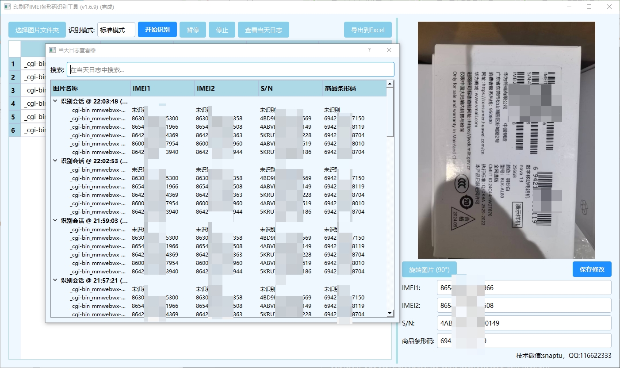Click the help question mark in log viewer

coord(369,50)
